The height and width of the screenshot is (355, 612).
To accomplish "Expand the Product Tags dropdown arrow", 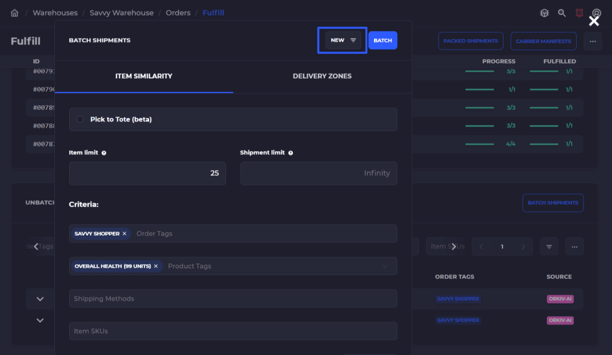I will [x=385, y=266].
